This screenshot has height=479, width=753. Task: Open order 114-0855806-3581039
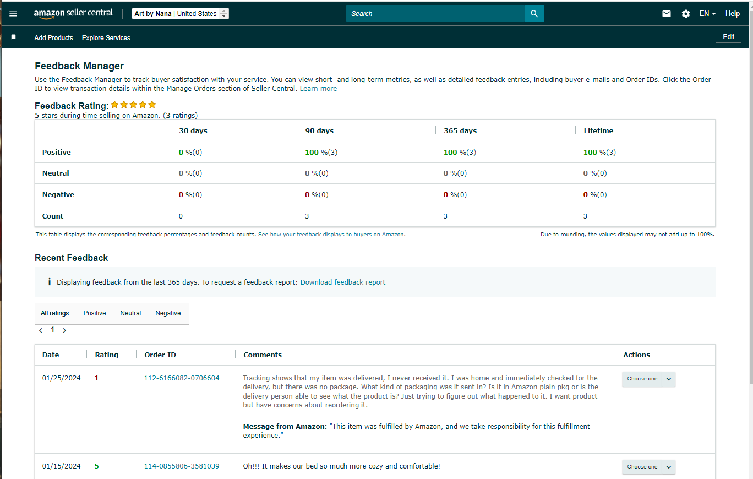(182, 466)
